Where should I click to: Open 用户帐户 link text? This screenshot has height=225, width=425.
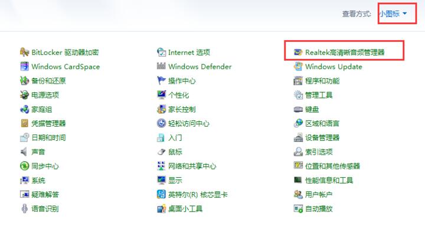pyautogui.click(x=319, y=194)
